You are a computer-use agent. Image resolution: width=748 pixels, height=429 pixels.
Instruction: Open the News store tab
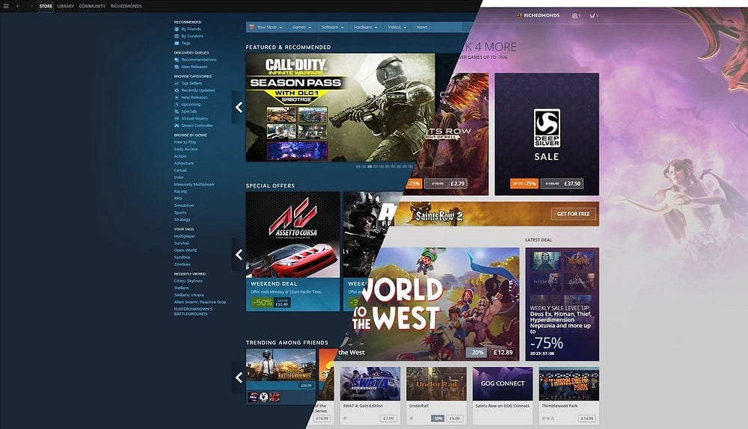coord(422,27)
